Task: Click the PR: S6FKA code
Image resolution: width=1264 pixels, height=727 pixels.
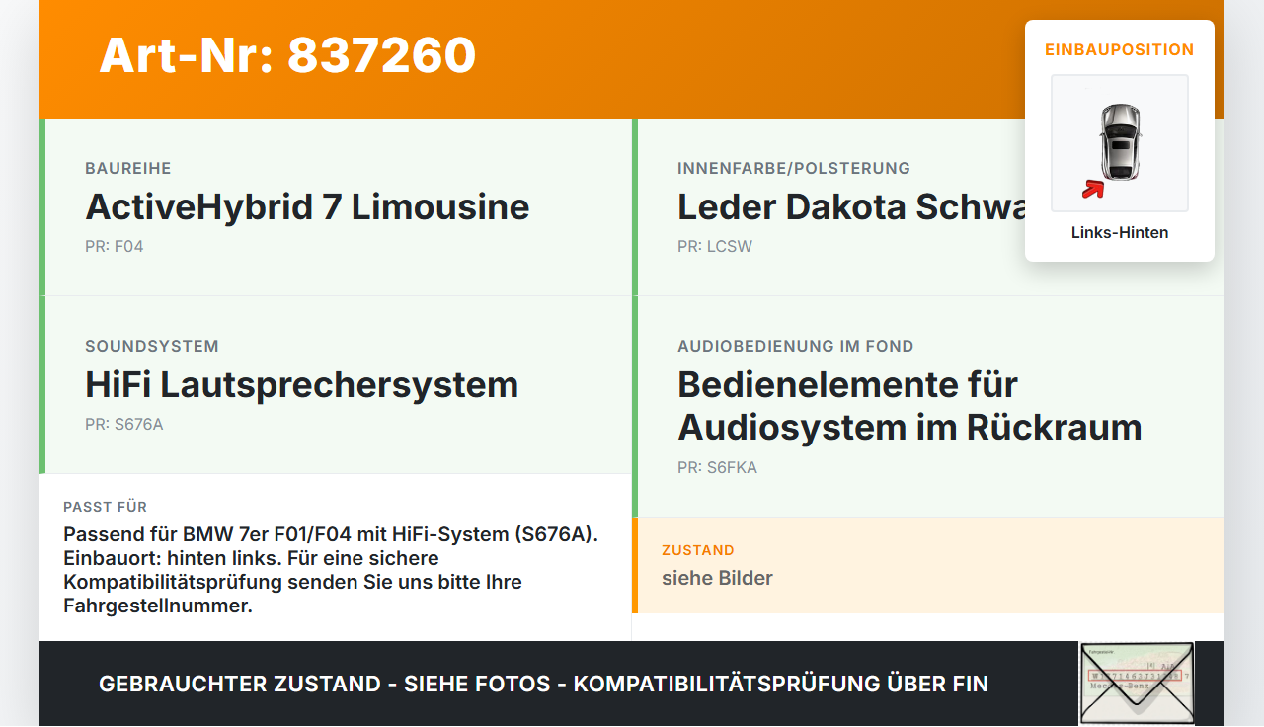Action: pos(717,467)
